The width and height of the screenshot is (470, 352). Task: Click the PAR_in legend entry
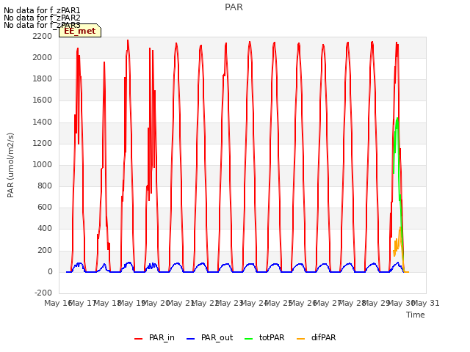point(154,338)
